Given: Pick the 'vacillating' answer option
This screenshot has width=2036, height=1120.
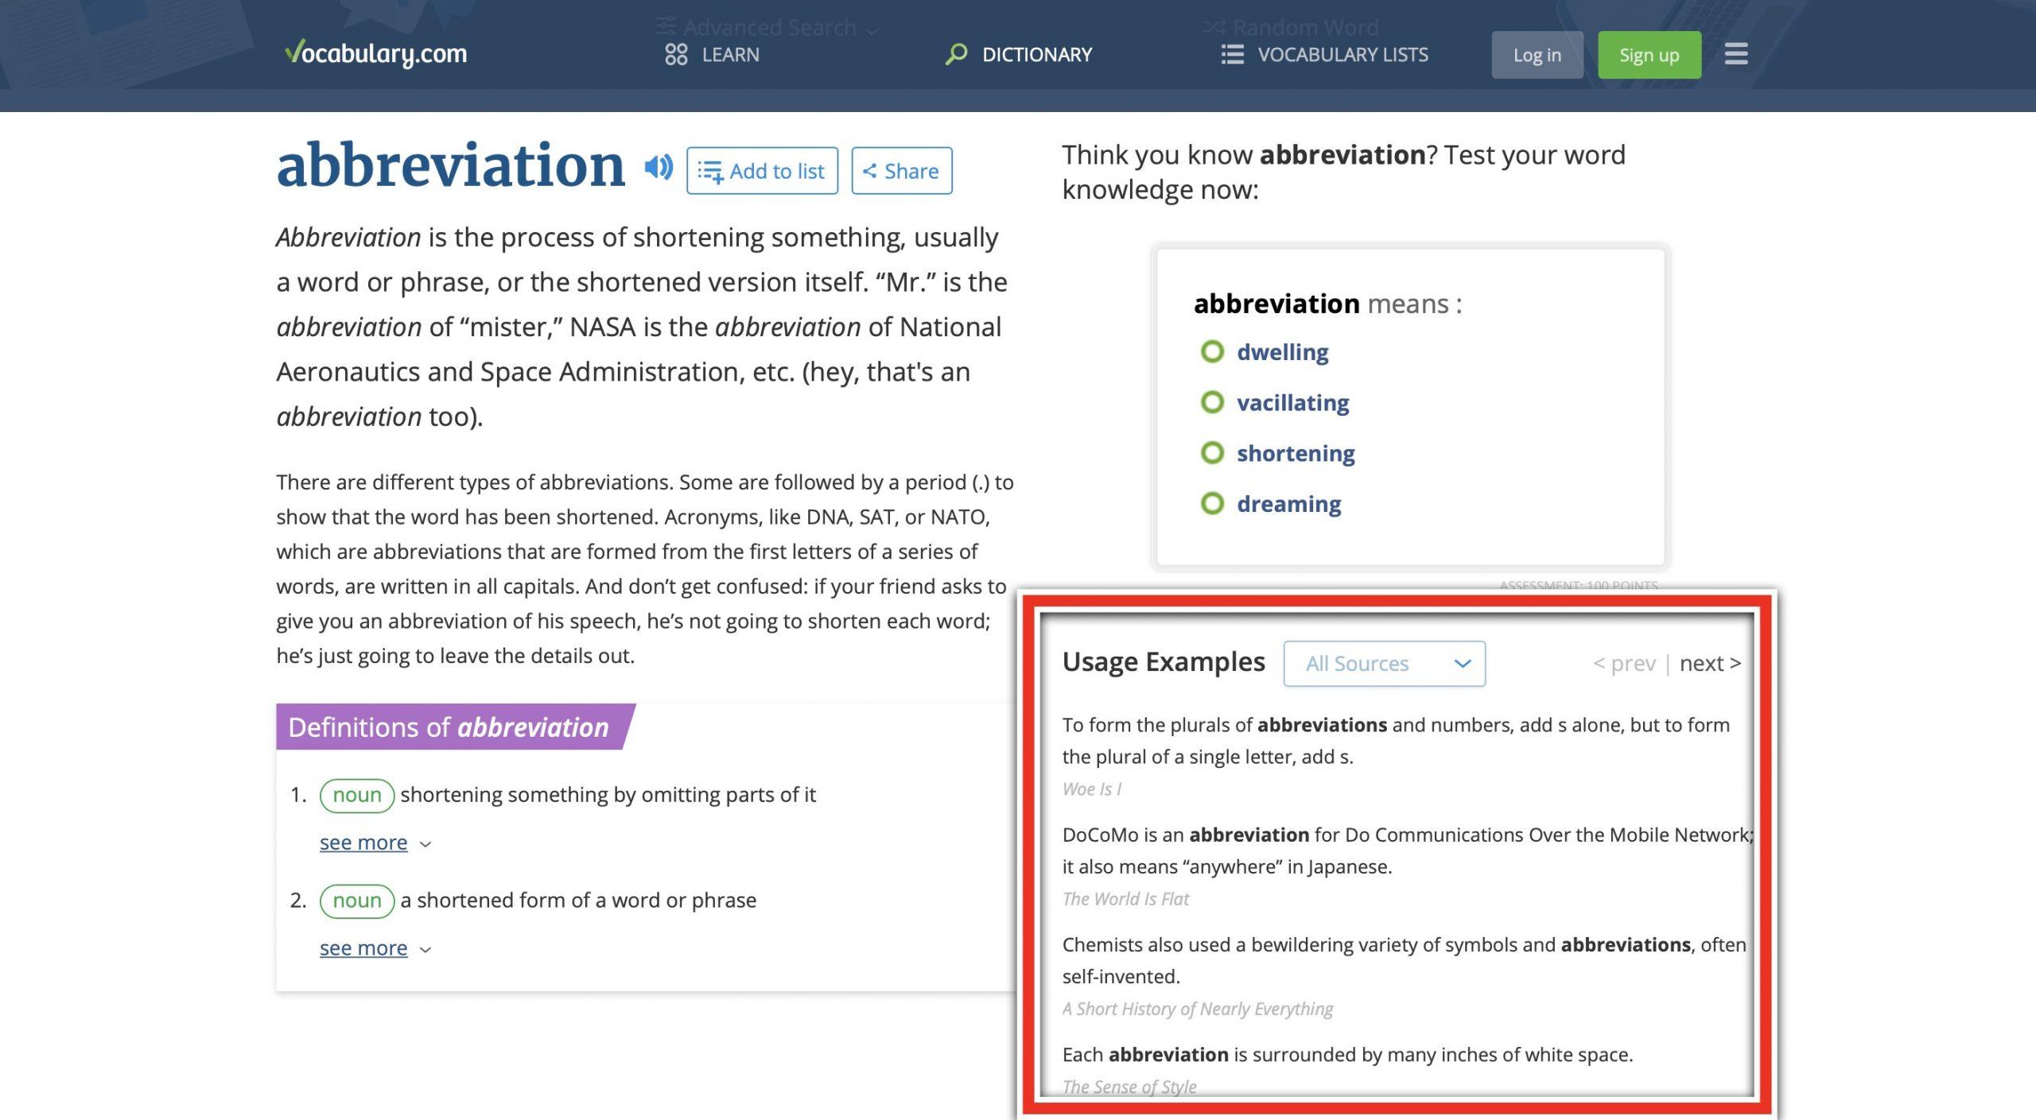Looking at the screenshot, I should 1292,402.
